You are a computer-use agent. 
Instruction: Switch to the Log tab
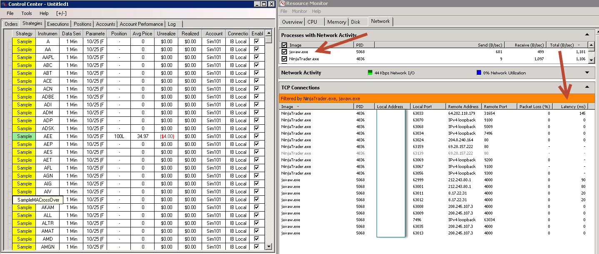[172, 24]
